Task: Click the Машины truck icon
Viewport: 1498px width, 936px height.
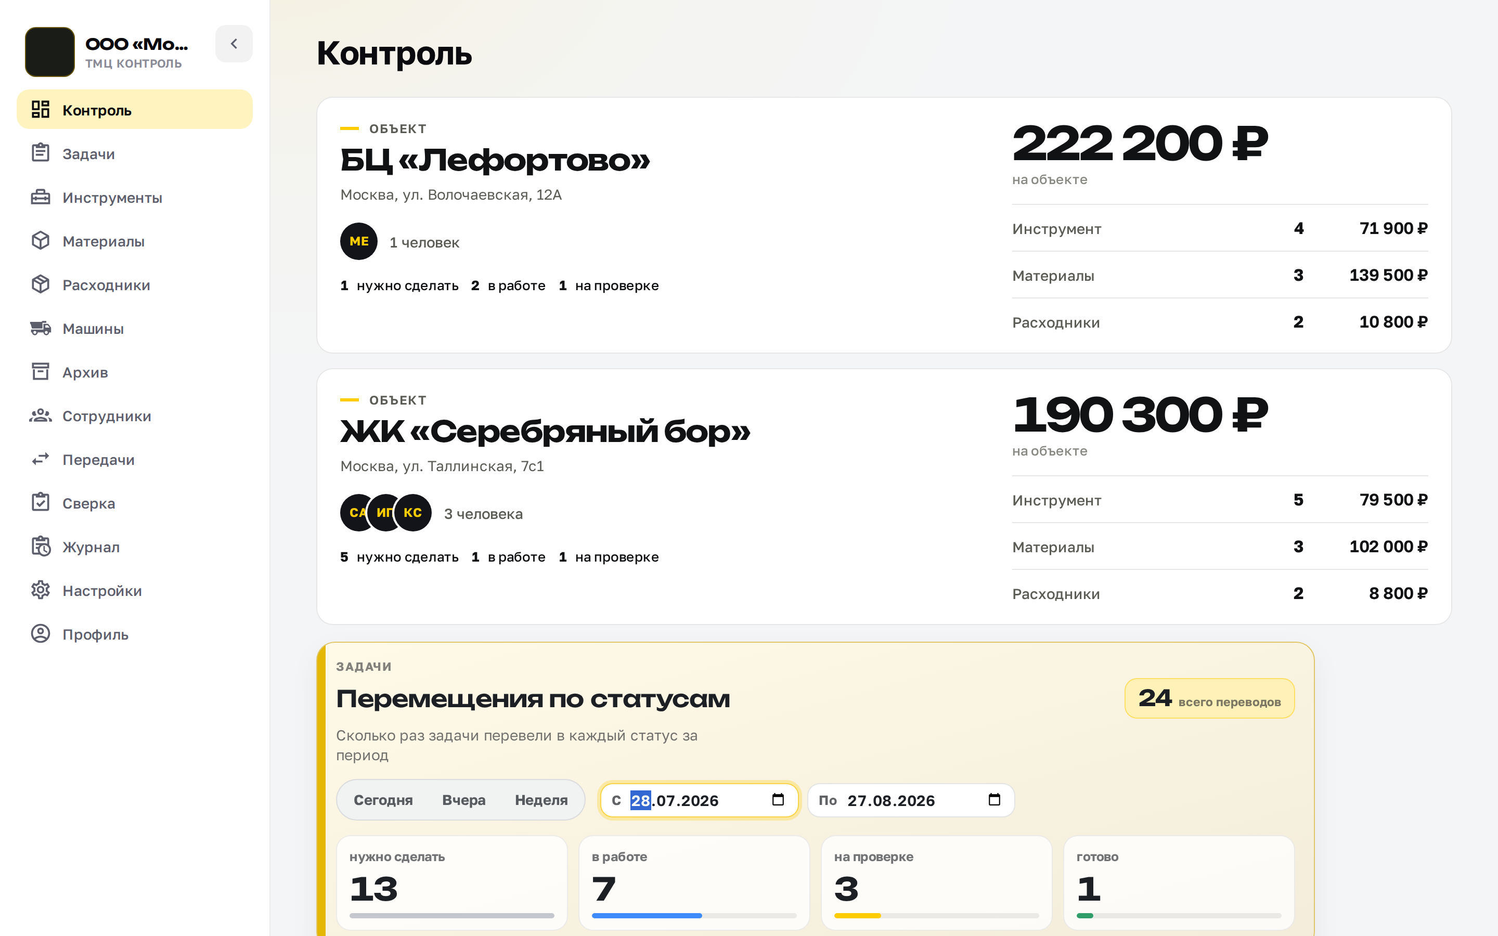Action: pos(40,328)
